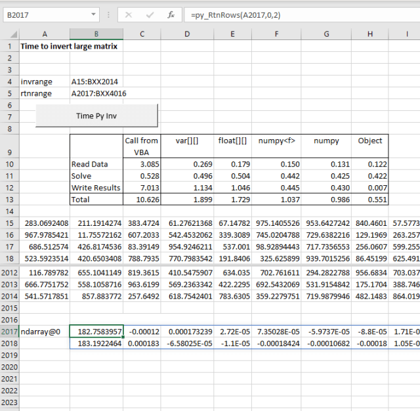The image size is (420, 411).
Task: Select the column D header
Action: (187, 33)
